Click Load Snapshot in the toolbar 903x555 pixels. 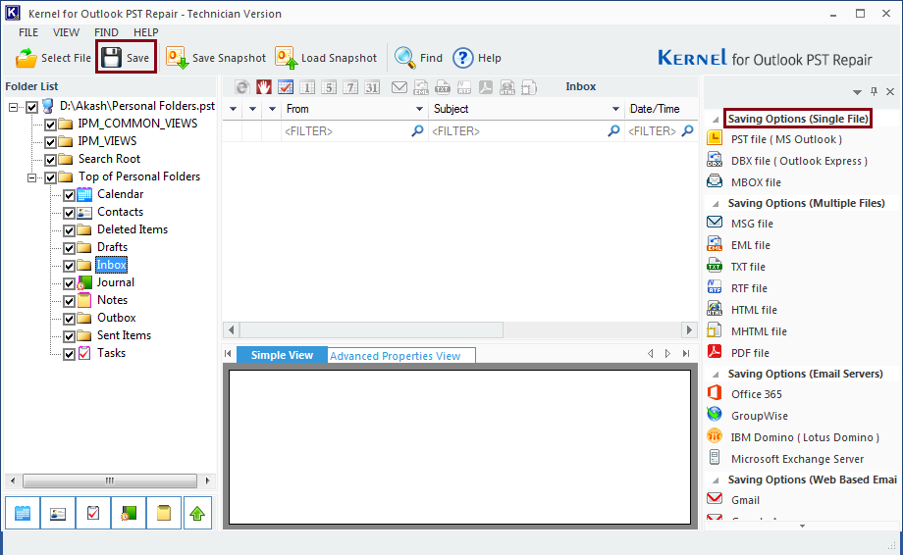(326, 58)
